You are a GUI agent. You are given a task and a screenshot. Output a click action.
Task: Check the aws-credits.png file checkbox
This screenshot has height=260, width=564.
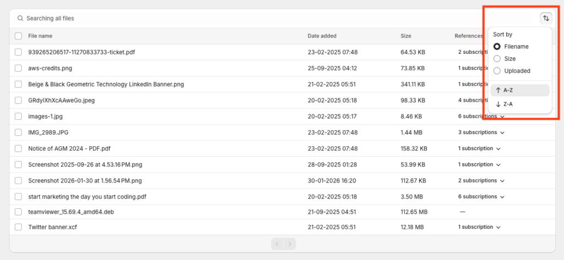coord(18,69)
